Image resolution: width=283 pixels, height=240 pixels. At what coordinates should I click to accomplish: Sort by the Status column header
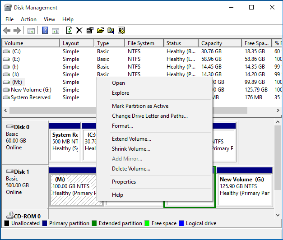[x=181, y=43]
